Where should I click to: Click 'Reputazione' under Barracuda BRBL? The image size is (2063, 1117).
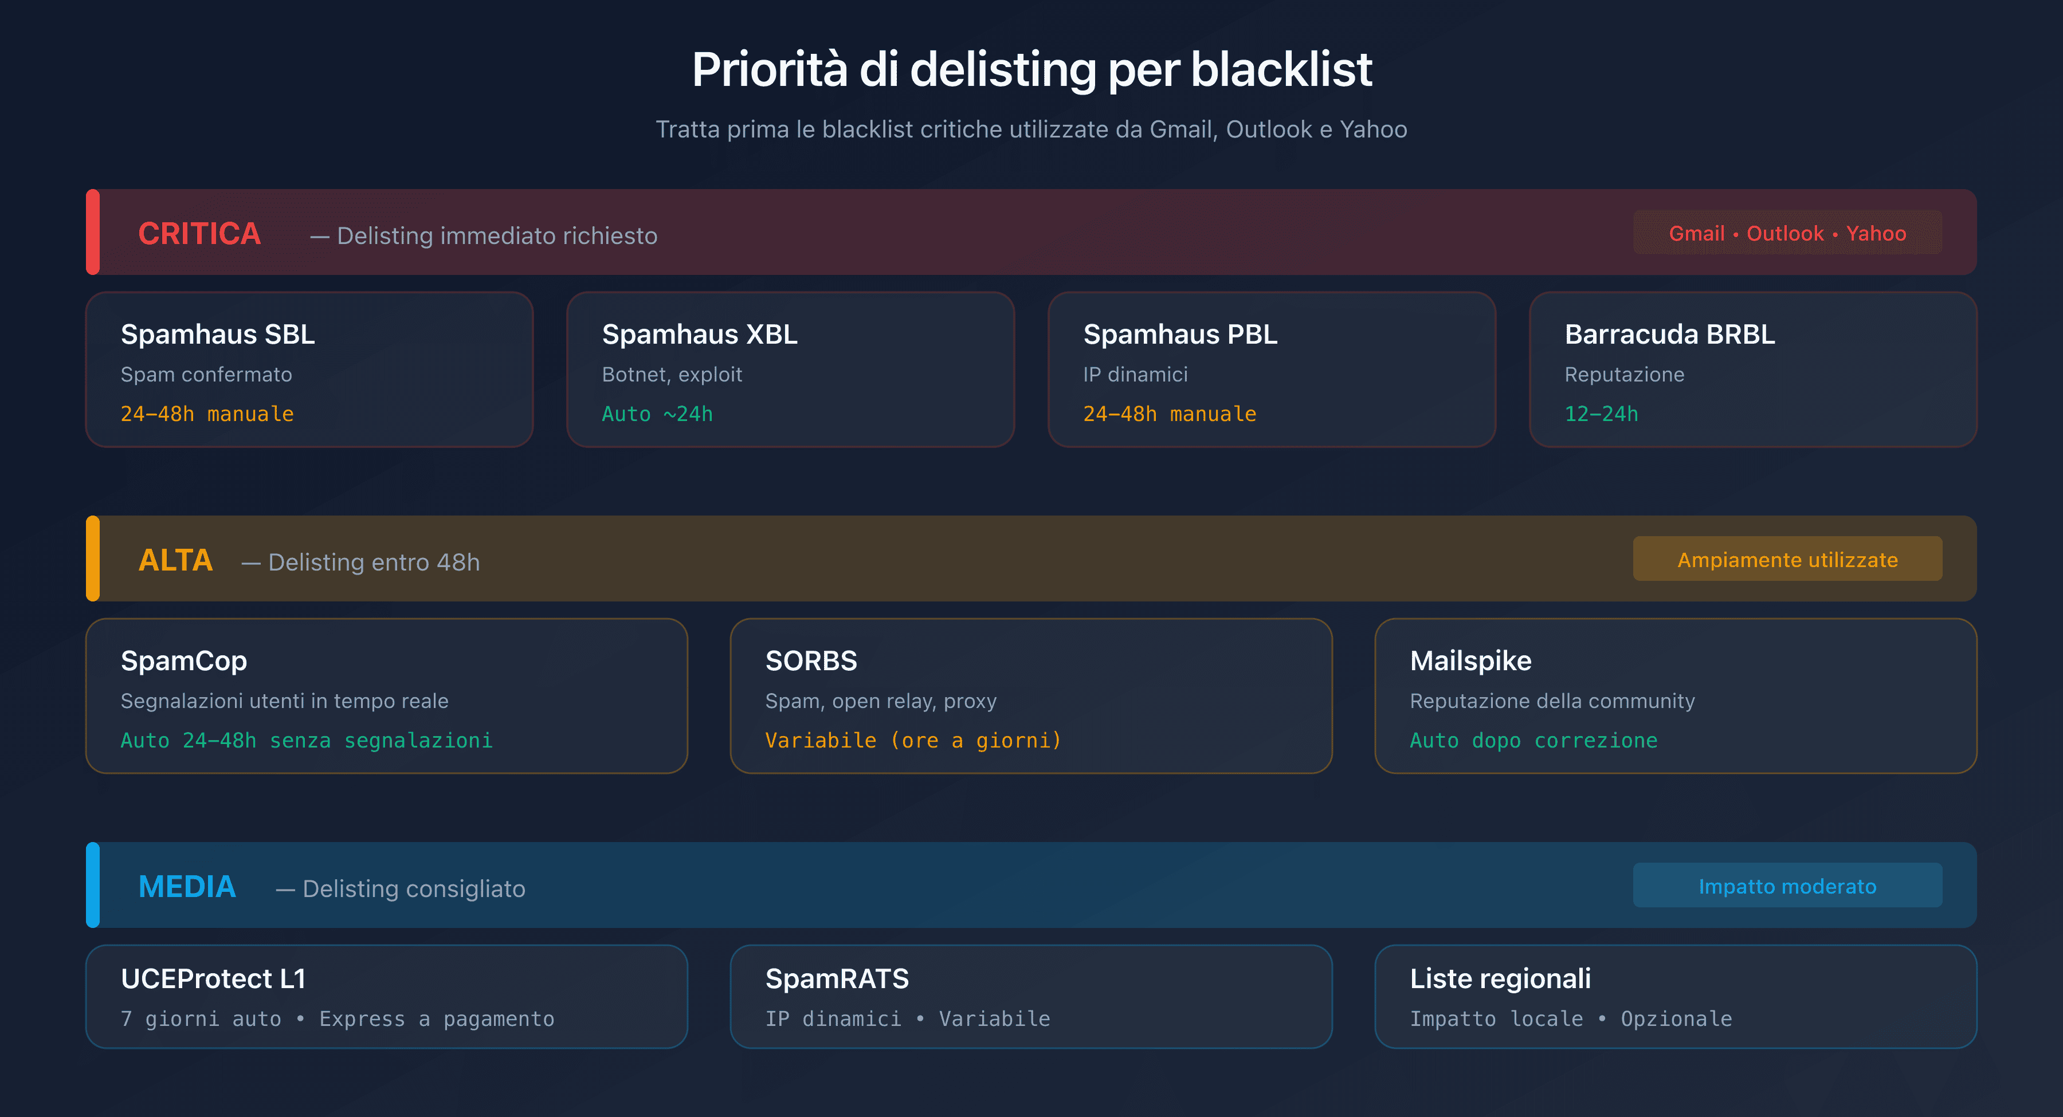click(x=1624, y=375)
